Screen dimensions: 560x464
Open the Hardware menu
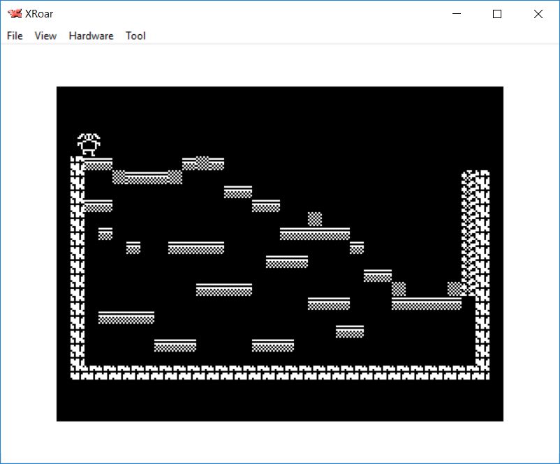pyautogui.click(x=91, y=36)
